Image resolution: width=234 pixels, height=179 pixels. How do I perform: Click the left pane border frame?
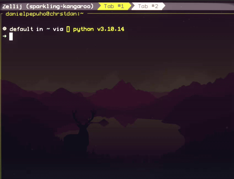point(1,88)
